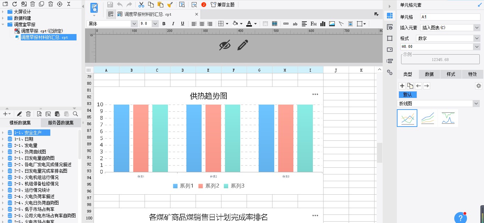
Task: Click the 默认 chart button
Action: [x=407, y=95]
